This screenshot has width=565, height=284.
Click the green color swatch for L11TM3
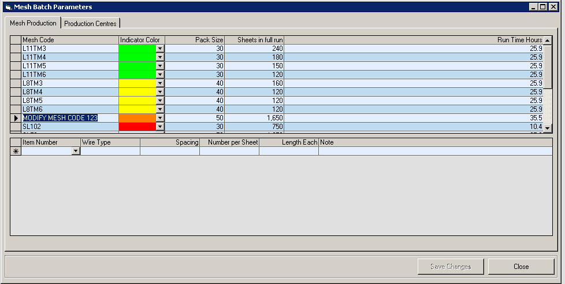(x=137, y=49)
